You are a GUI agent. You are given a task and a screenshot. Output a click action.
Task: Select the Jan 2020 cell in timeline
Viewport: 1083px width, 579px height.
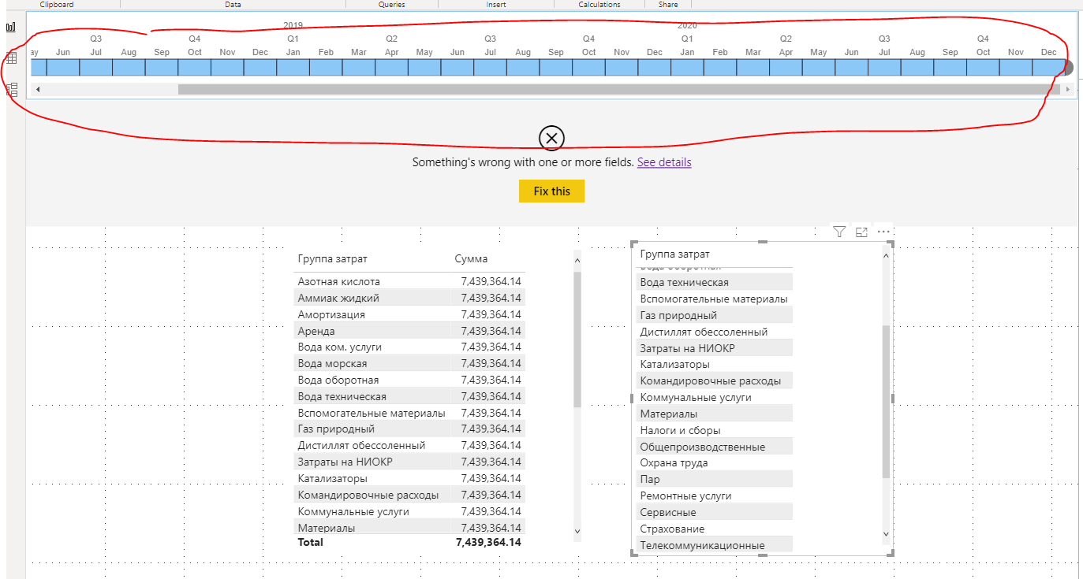pyautogui.click(x=687, y=67)
